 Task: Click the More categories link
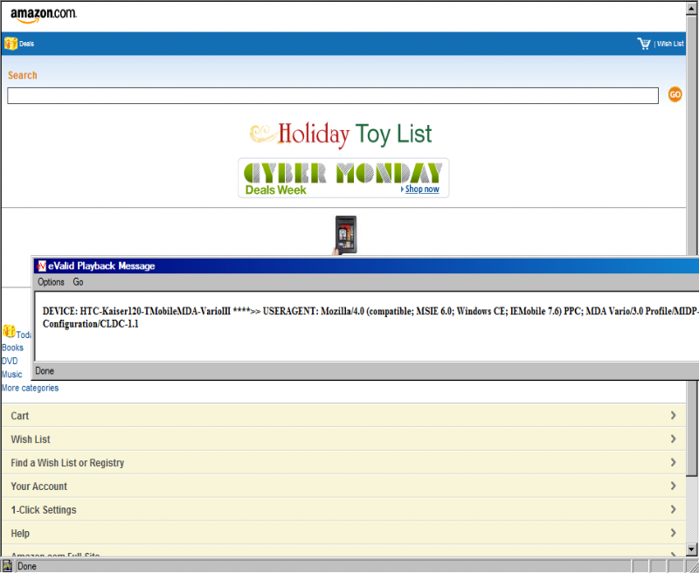[x=31, y=388]
